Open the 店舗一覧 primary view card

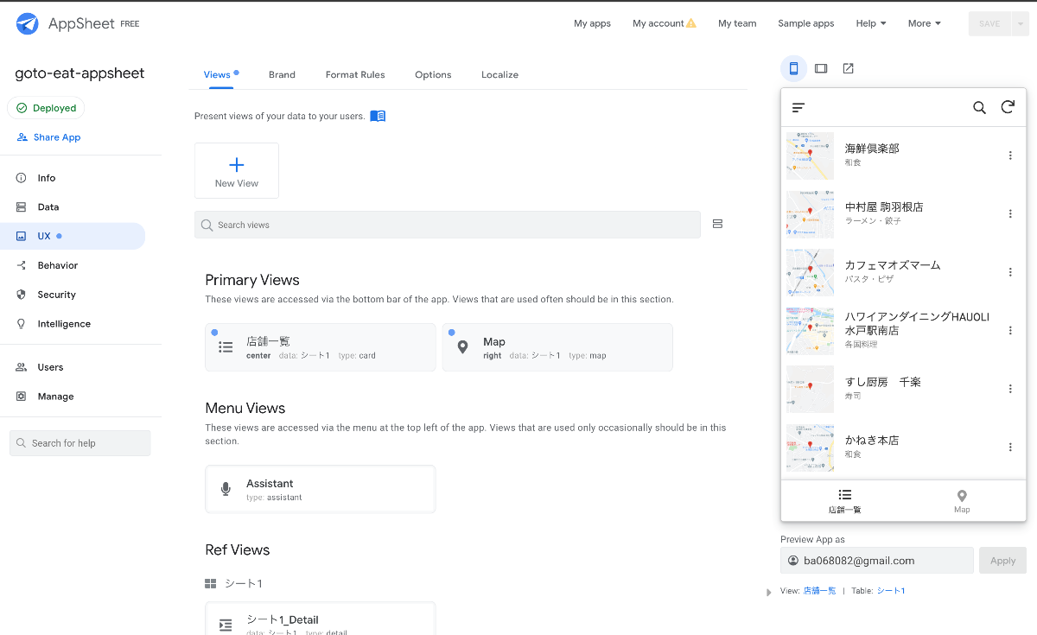321,347
